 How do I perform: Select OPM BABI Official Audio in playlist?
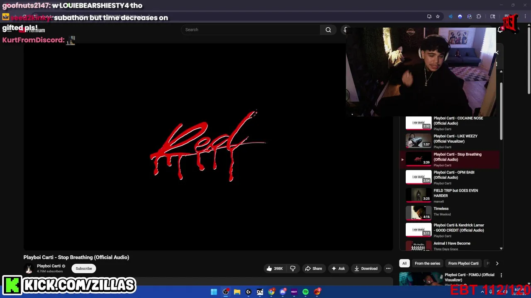[x=450, y=177]
